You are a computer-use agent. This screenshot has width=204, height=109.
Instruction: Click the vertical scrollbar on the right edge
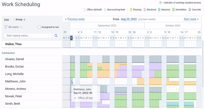(203, 64)
